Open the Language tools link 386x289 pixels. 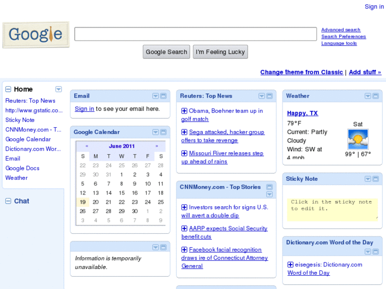pyautogui.click(x=339, y=43)
